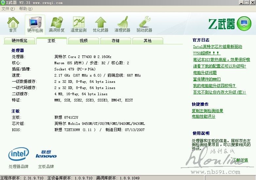Open the 了解详情 details link
The width and height of the screenshot is (256, 180).
(x=240, y=160)
